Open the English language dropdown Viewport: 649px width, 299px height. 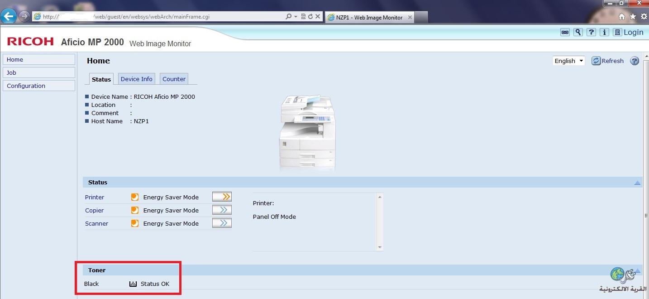pos(568,61)
